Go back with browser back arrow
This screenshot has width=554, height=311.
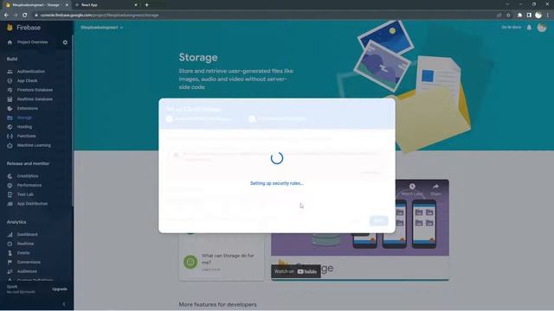pyautogui.click(x=6, y=16)
